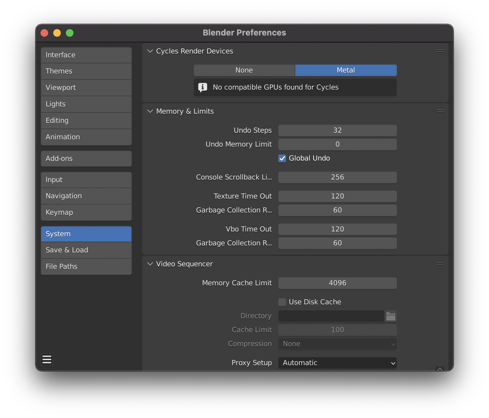This screenshot has width=489, height=418.
Task: Open the Keymap preferences tab
Action: (x=86, y=212)
